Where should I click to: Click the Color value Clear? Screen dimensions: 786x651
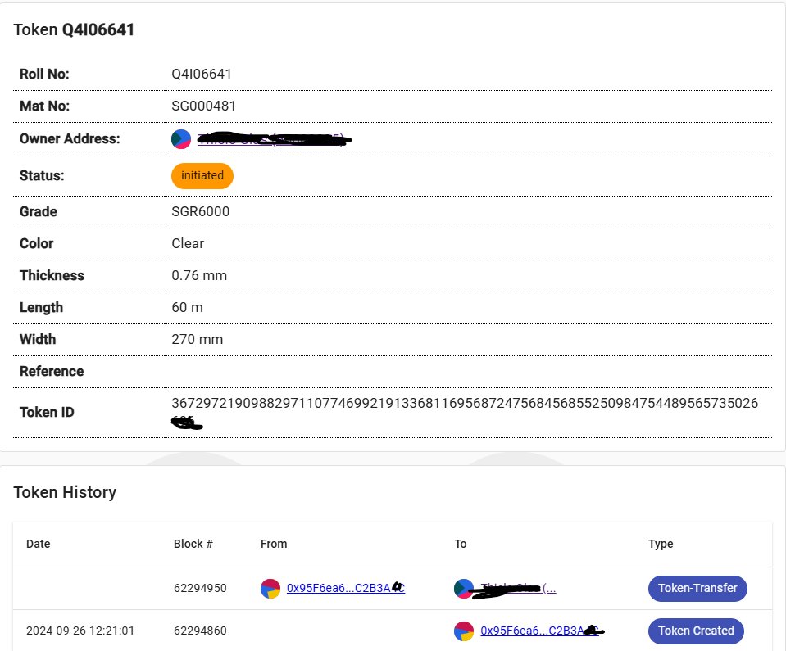click(x=188, y=244)
